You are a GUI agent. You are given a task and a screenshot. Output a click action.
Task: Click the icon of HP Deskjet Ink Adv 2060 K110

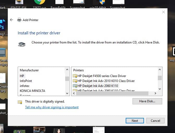coord(75,86)
